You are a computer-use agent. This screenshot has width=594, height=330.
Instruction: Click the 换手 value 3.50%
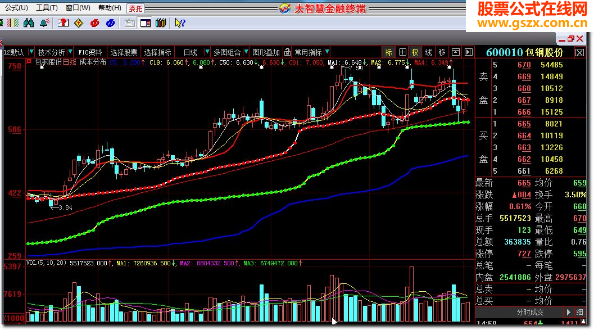(x=575, y=195)
